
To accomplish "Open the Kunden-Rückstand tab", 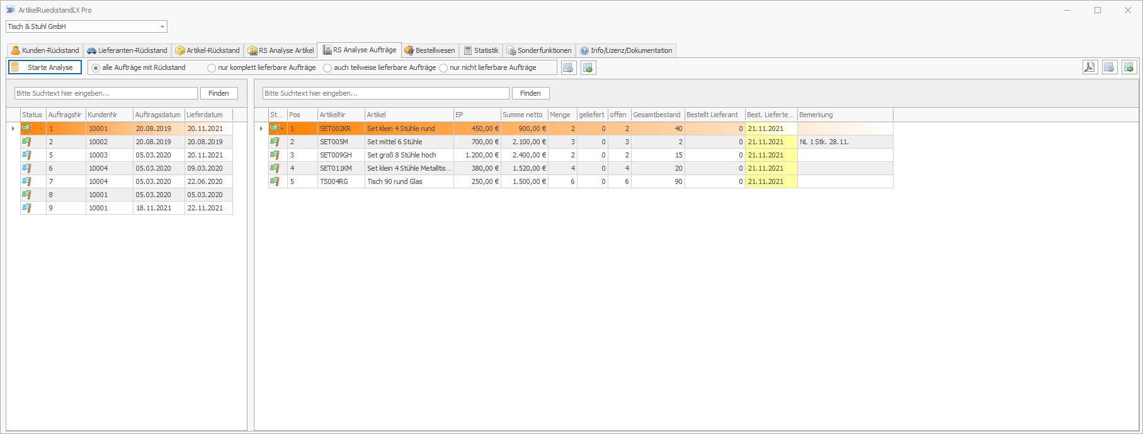I will [45, 50].
